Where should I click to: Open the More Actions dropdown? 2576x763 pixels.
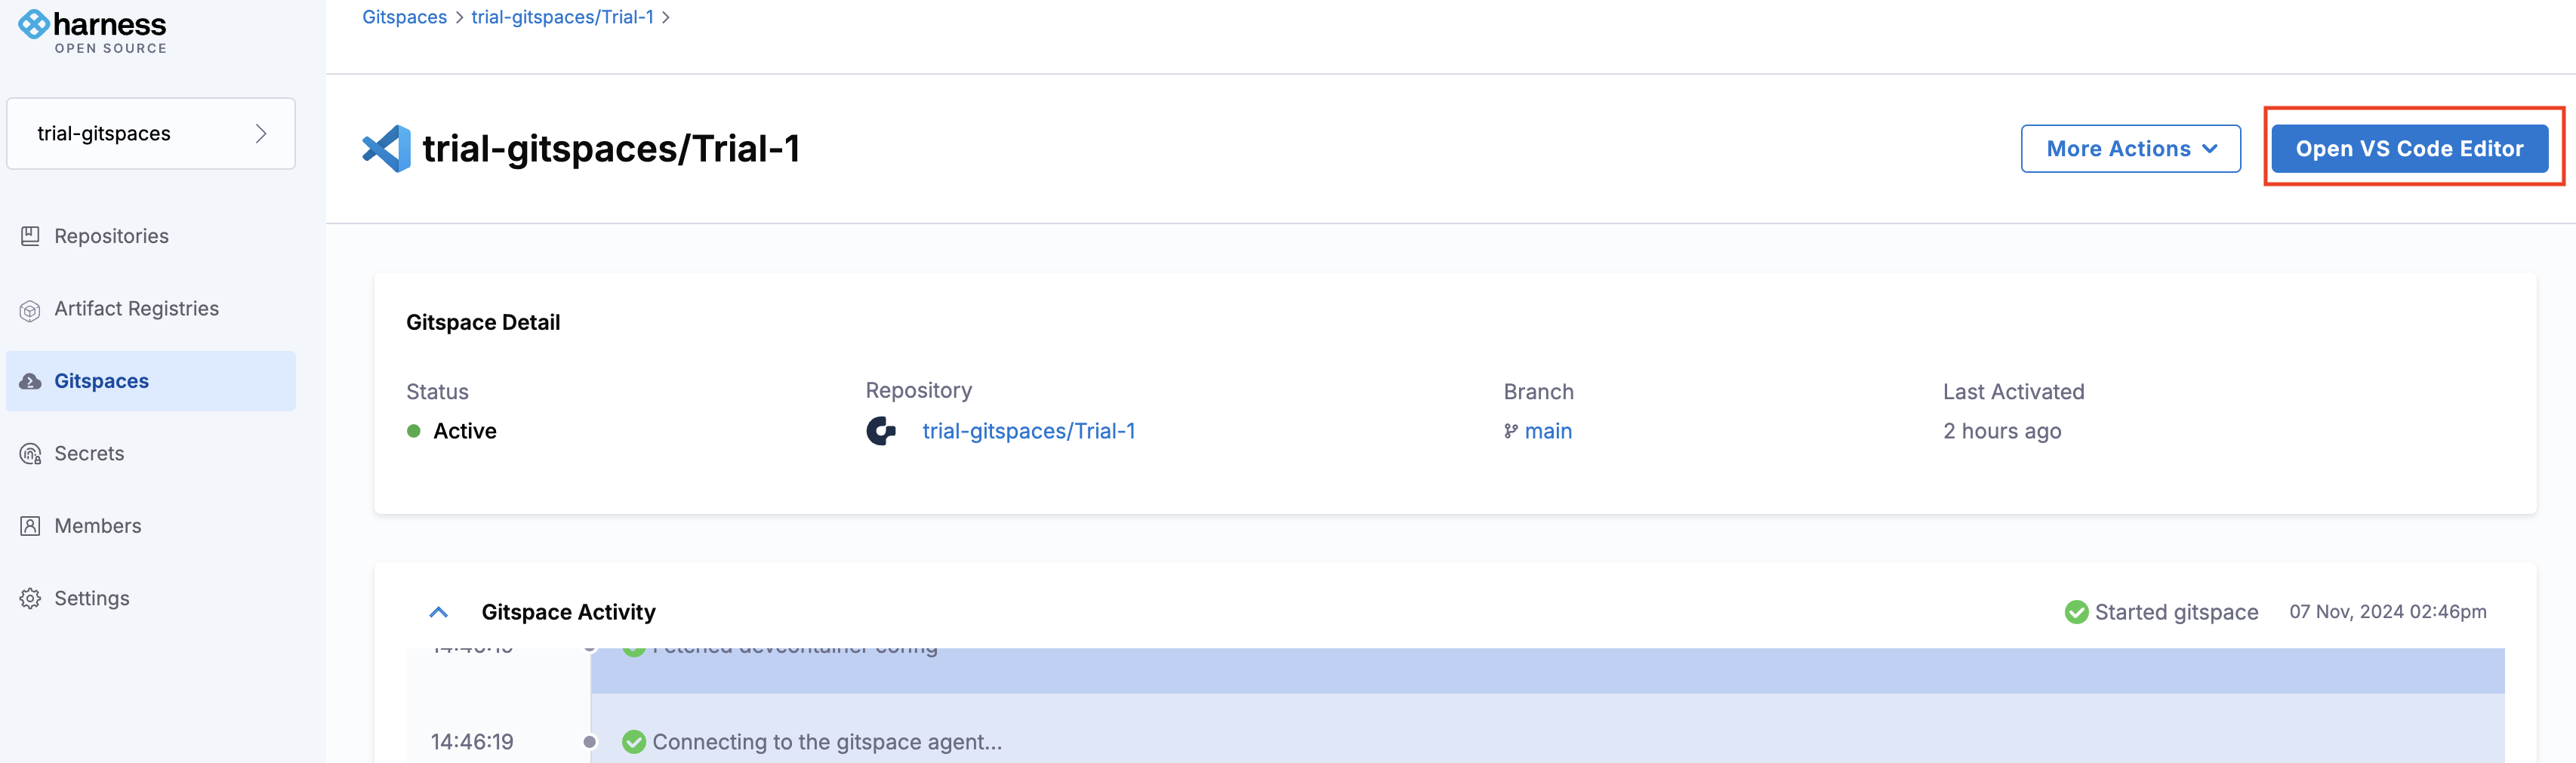coord(2130,149)
